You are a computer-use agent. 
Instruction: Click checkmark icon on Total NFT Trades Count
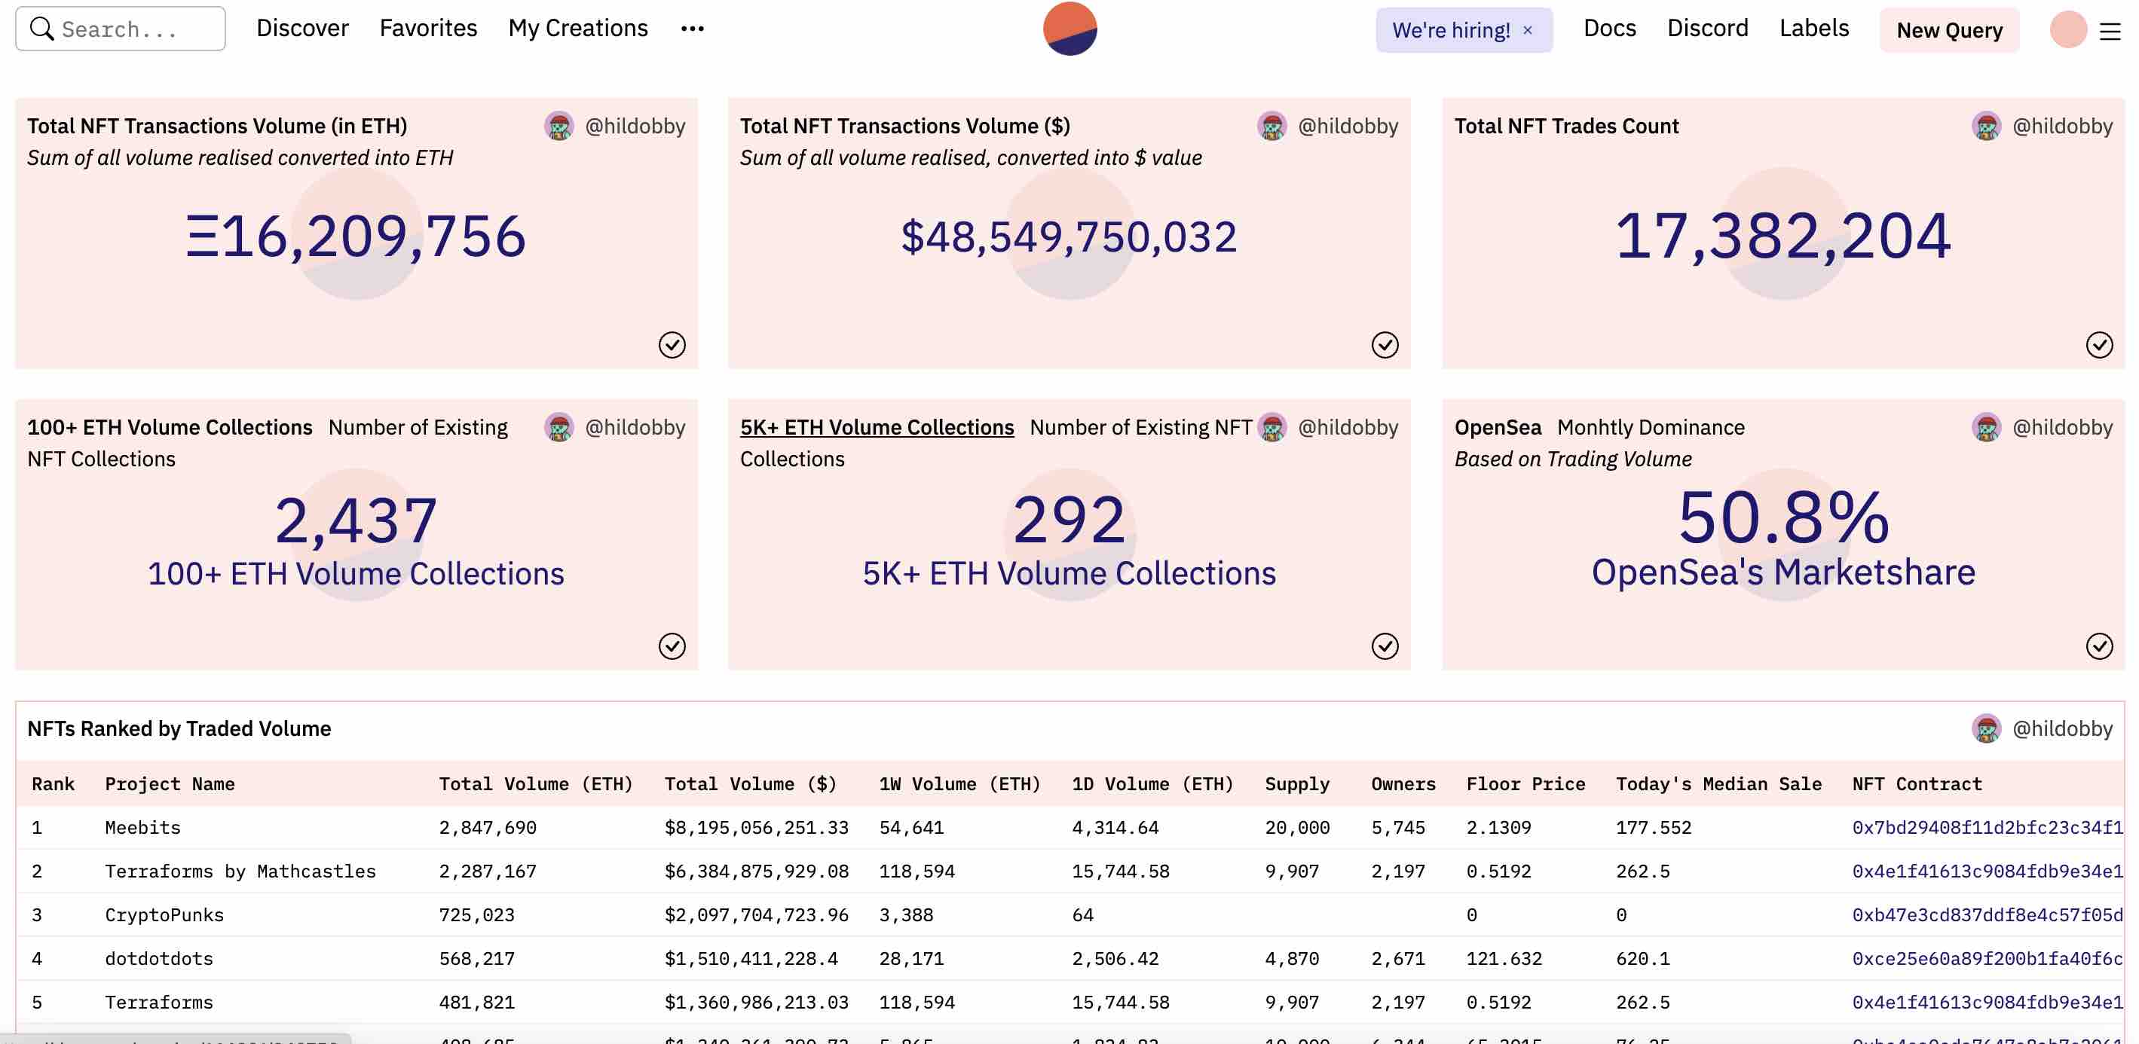point(2099,344)
